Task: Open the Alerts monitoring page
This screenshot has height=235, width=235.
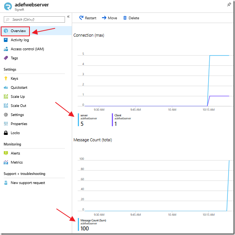Action: pyautogui.click(x=15, y=153)
